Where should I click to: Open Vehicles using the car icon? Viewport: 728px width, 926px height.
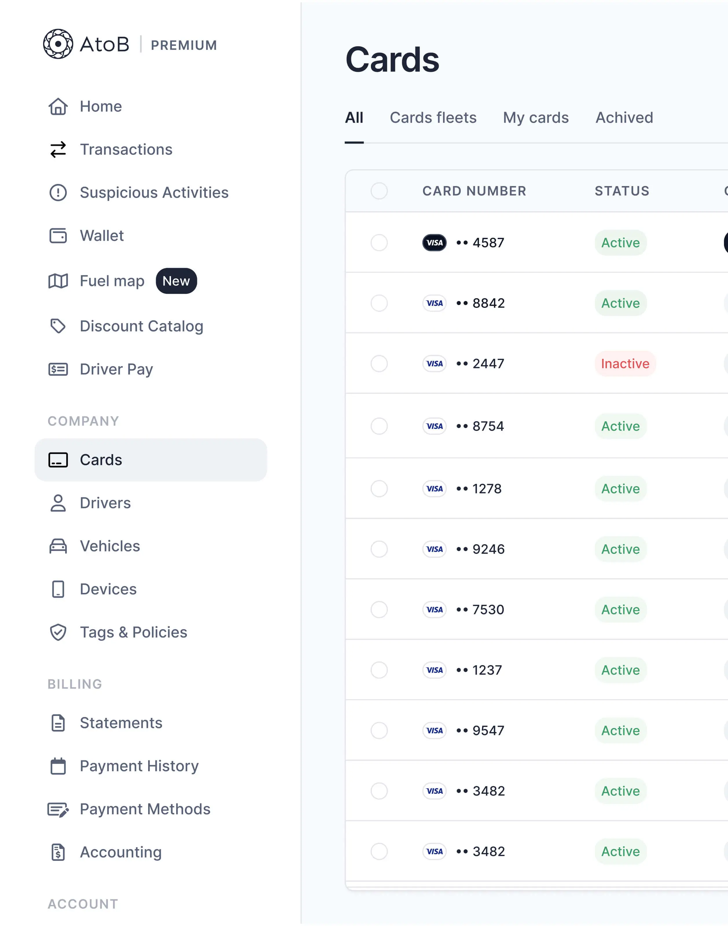pyautogui.click(x=58, y=546)
